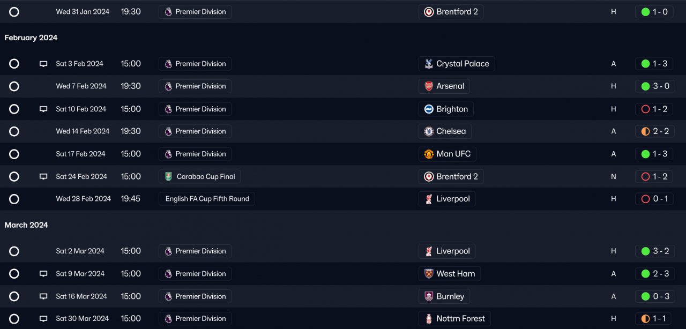Click the Arsenal club badge

pos(429,86)
